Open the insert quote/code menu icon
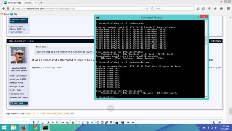Screen dimensions: 232x131 click(x=111, y=122)
